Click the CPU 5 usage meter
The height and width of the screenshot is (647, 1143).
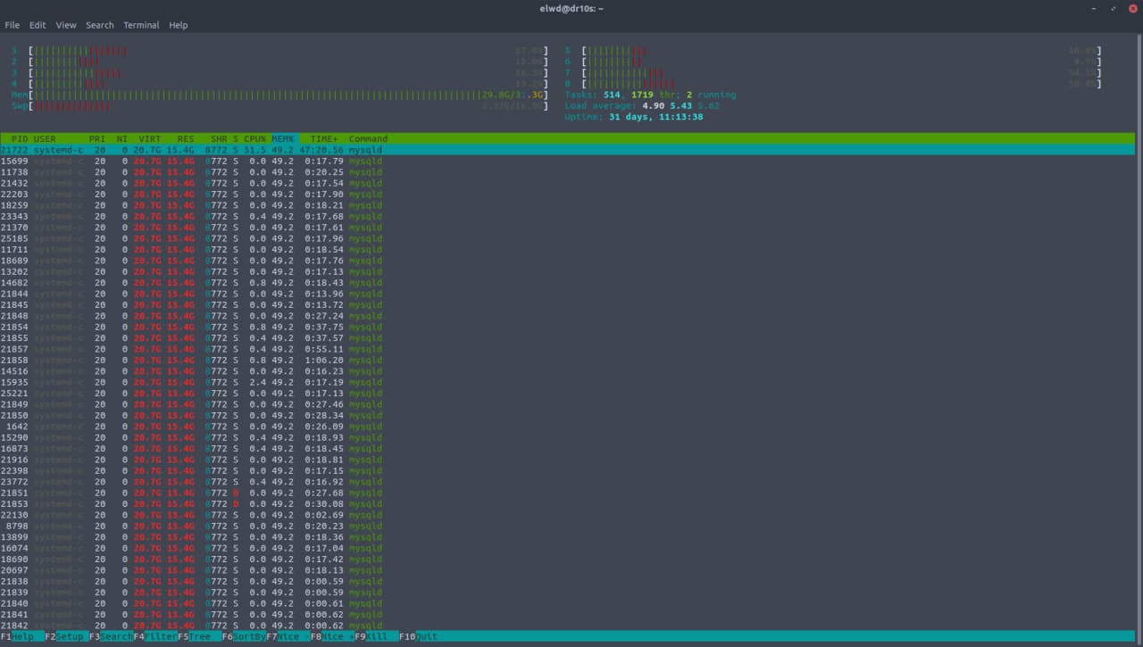click(832, 51)
